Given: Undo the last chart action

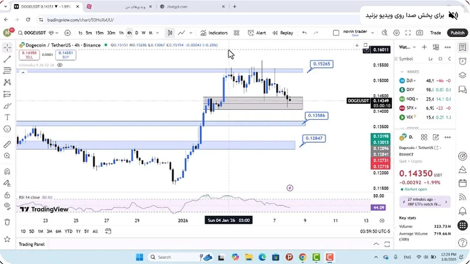Looking at the screenshot, I should coord(305,33).
